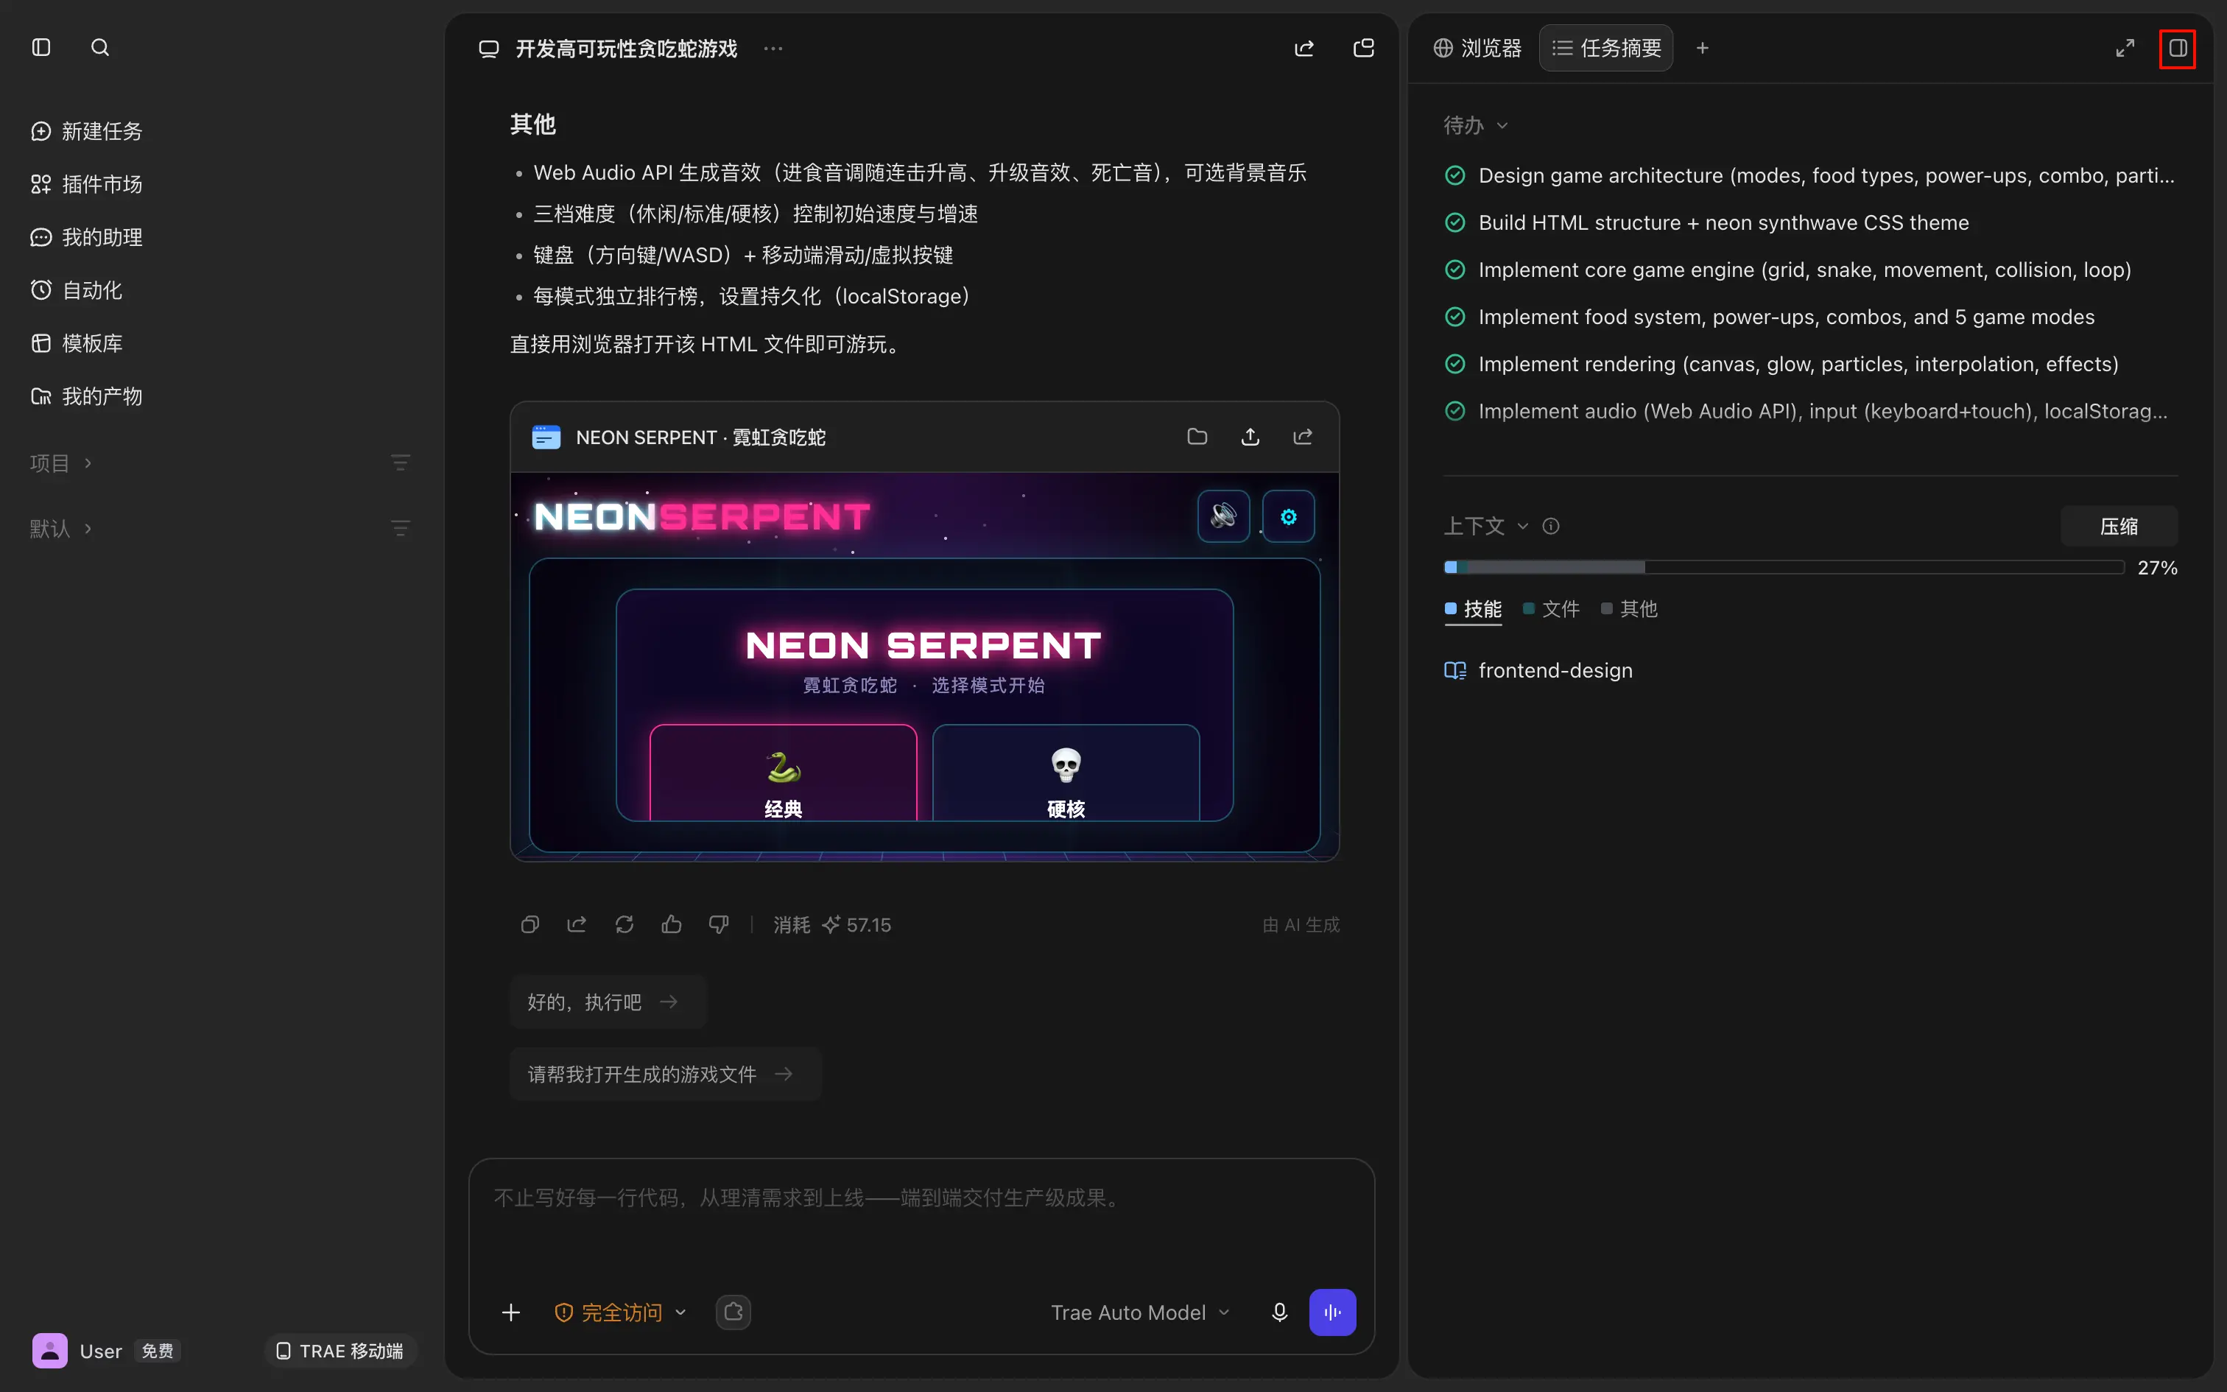The image size is (2227, 1392).
Task: Click the plus attachment button in input box
Action: coord(512,1312)
